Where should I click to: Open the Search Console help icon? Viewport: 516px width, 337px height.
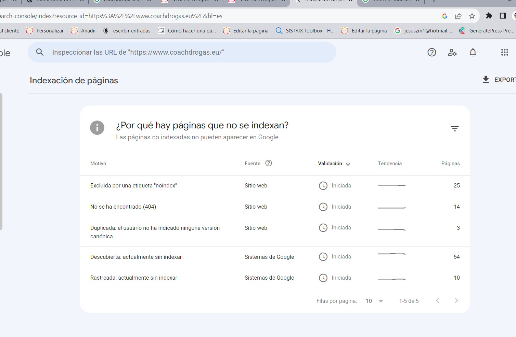(432, 52)
